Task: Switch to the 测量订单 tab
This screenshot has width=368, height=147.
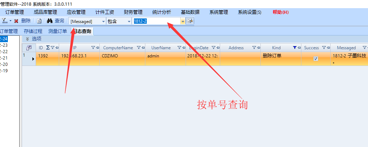Action: click(57, 31)
